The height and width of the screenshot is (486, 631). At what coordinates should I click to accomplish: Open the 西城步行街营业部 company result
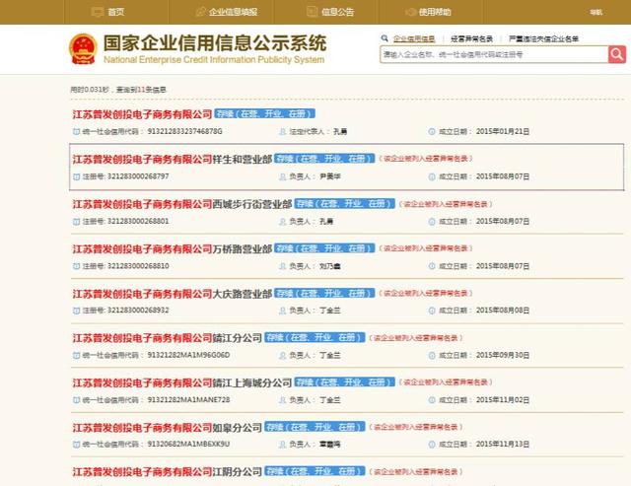click(x=182, y=204)
